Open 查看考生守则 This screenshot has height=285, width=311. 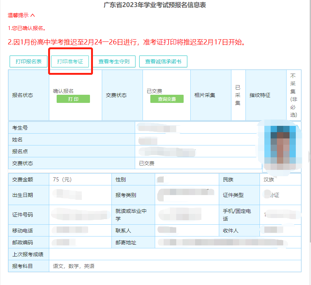point(114,61)
